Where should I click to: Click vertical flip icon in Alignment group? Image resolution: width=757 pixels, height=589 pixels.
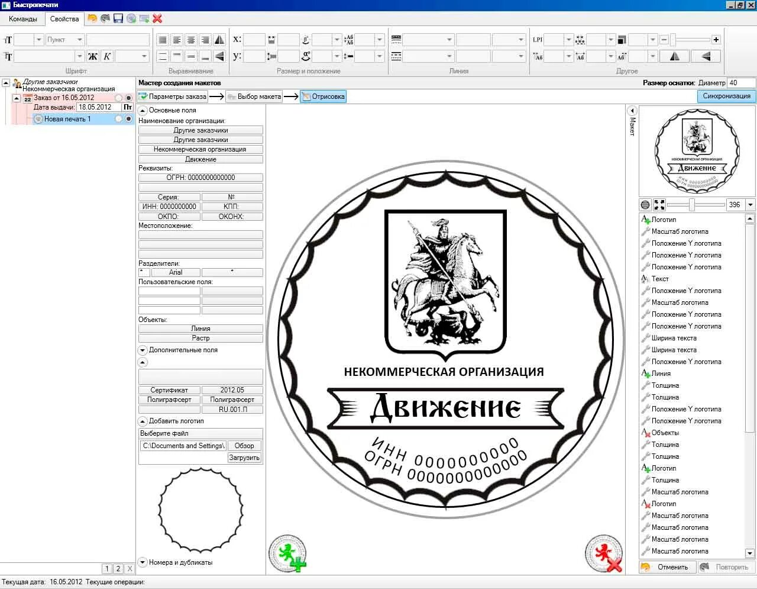(x=219, y=56)
